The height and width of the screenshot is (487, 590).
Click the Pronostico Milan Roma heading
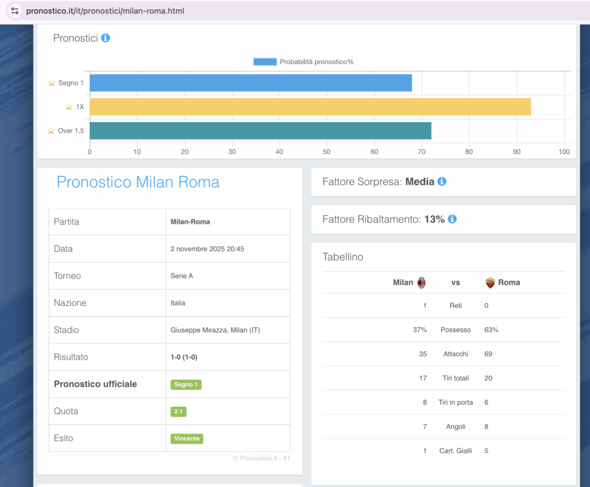tap(138, 182)
